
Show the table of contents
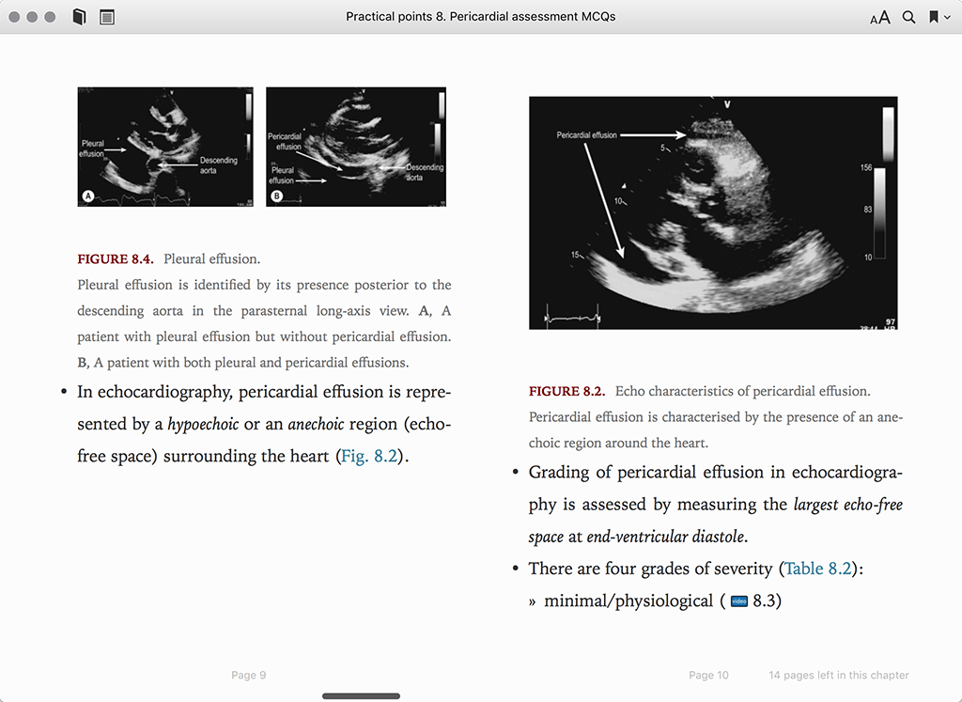[x=107, y=17]
